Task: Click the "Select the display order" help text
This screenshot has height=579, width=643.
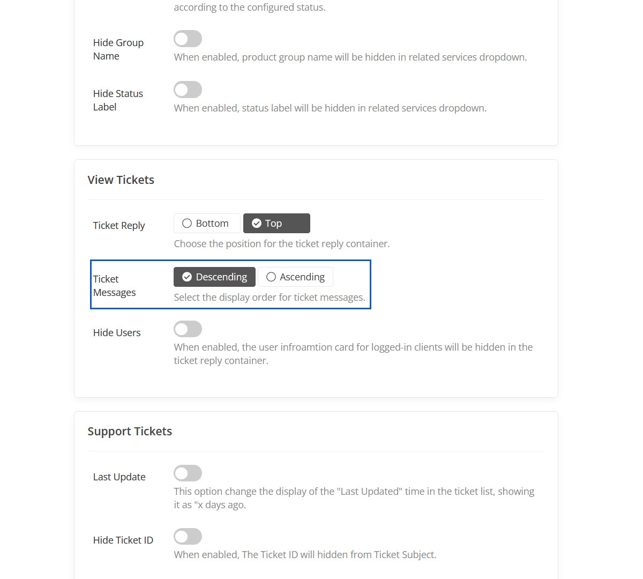Action: pos(270,298)
